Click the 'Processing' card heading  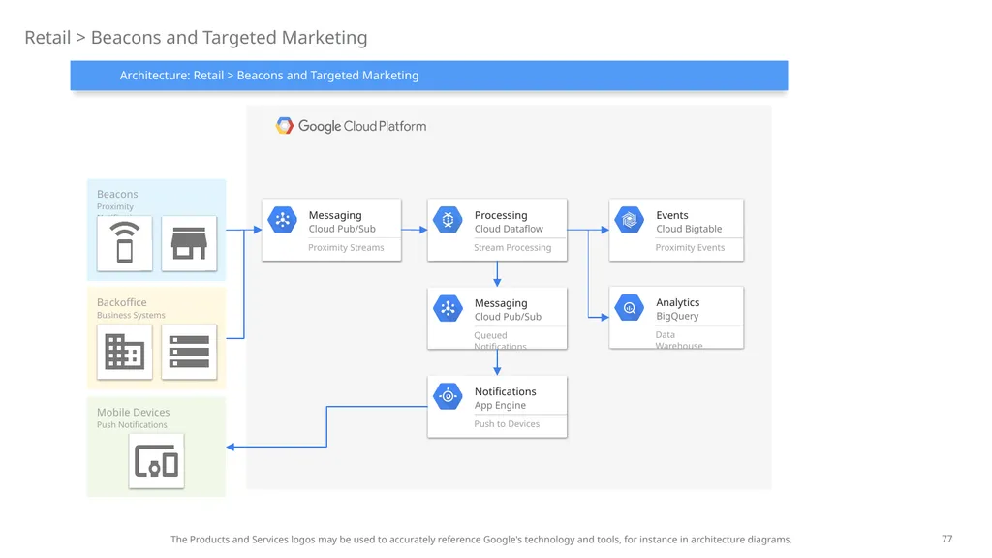[x=501, y=215]
